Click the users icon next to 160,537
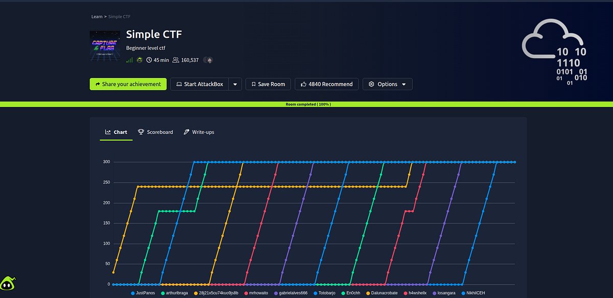 pyautogui.click(x=176, y=60)
